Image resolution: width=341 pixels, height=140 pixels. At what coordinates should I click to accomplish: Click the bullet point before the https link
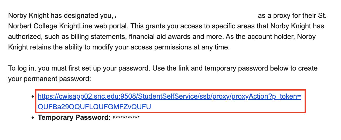click(x=33, y=96)
